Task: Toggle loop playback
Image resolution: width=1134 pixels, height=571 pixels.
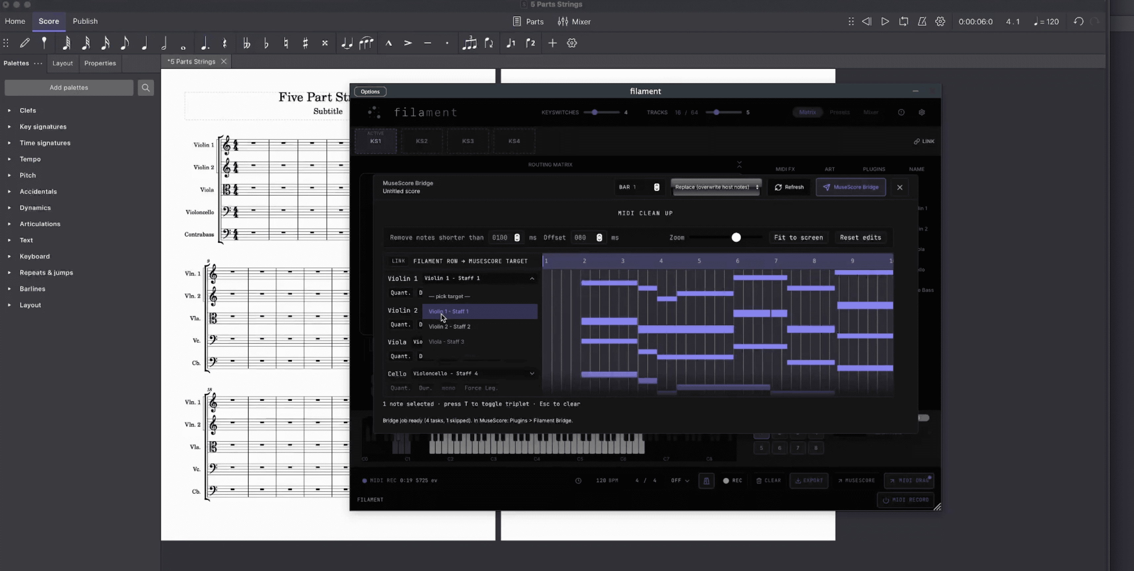Action: [x=903, y=21]
